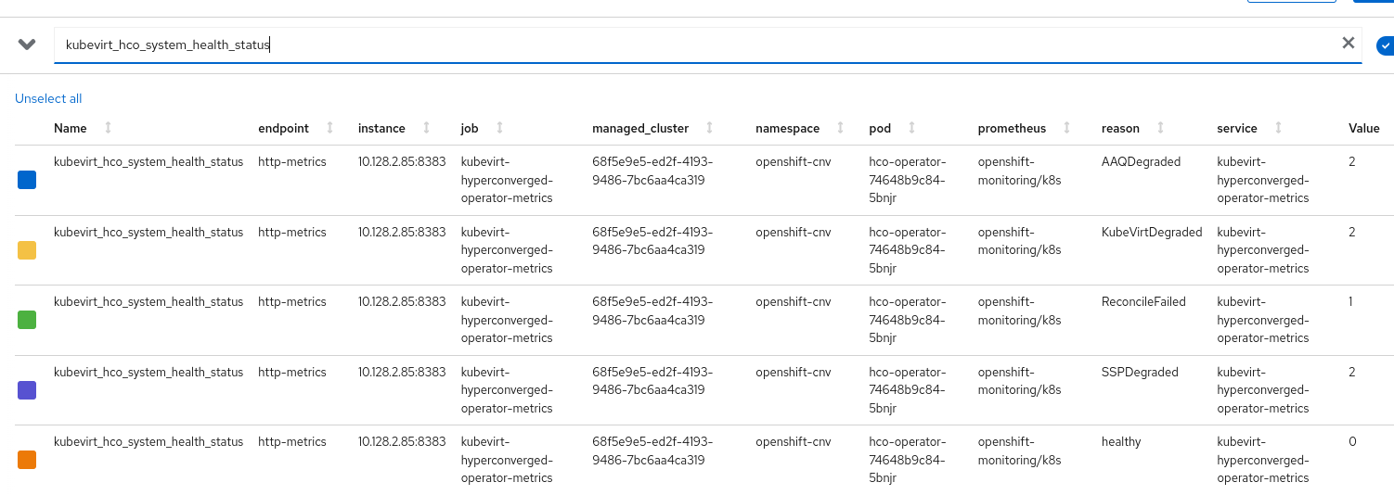Sort by job column icon
The image size is (1394, 495).
pyautogui.click(x=499, y=128)
